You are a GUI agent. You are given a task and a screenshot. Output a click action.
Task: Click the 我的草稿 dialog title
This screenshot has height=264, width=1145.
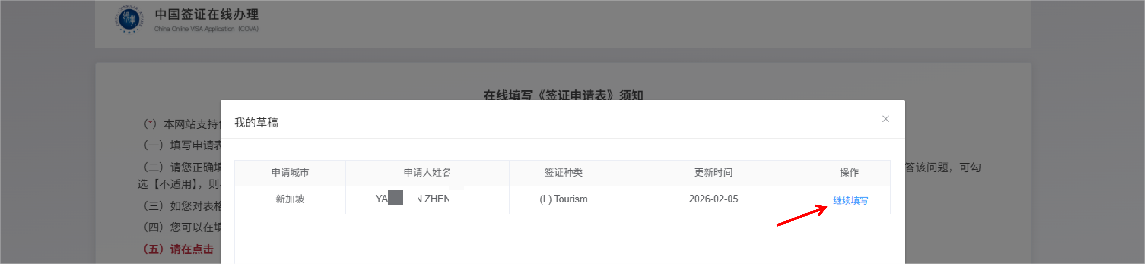click(x=256, y=123)
